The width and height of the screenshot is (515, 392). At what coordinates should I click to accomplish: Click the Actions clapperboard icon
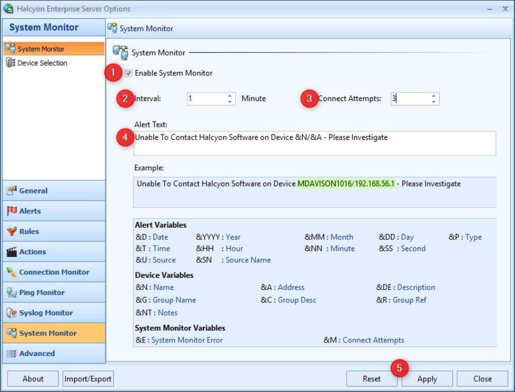pyautogui.click(x=11, y=252)
